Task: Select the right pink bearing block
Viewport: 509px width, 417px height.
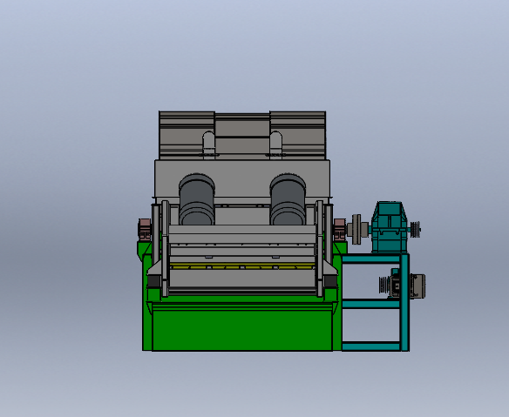Action: point(340,229)
